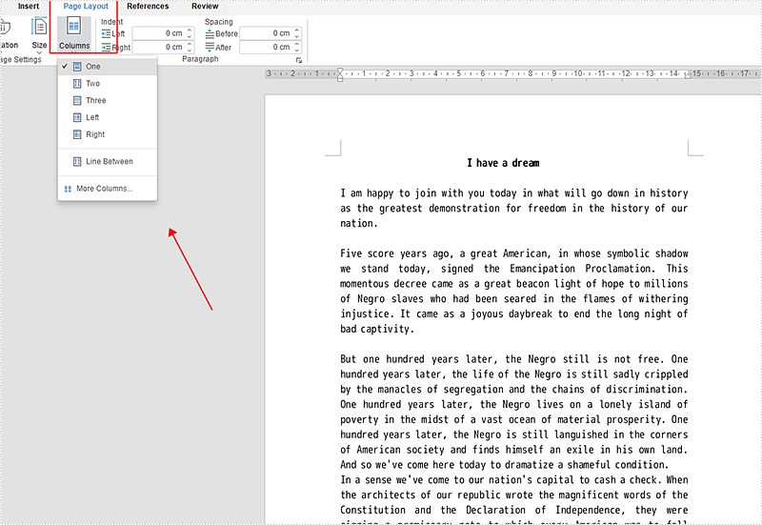Click the right indent marker on ruler

(688, 75)
